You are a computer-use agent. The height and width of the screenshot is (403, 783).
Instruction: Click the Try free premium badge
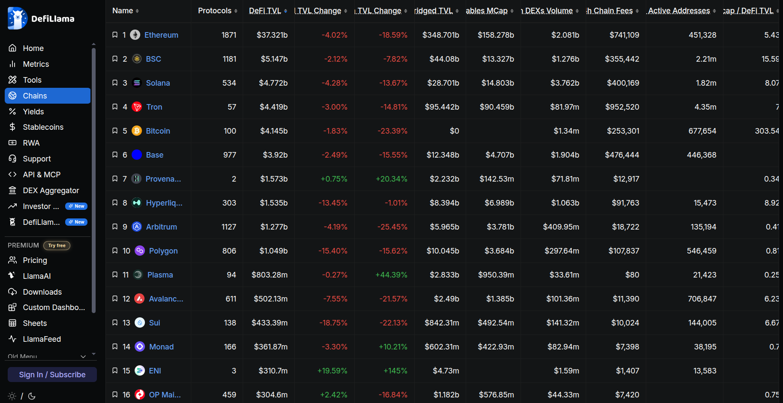pyautogui.click(x=57, y=245)
